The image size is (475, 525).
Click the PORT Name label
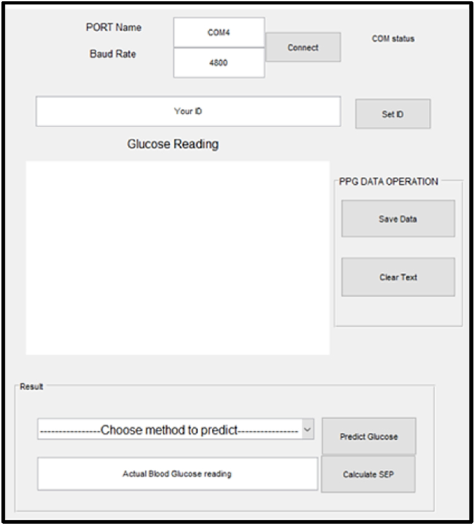(113, 27)
